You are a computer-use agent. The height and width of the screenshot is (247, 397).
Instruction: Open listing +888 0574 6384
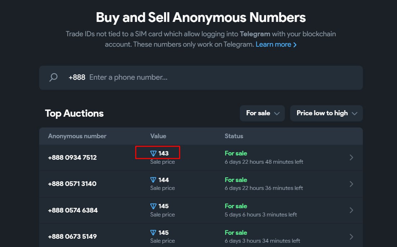(73, 210)
